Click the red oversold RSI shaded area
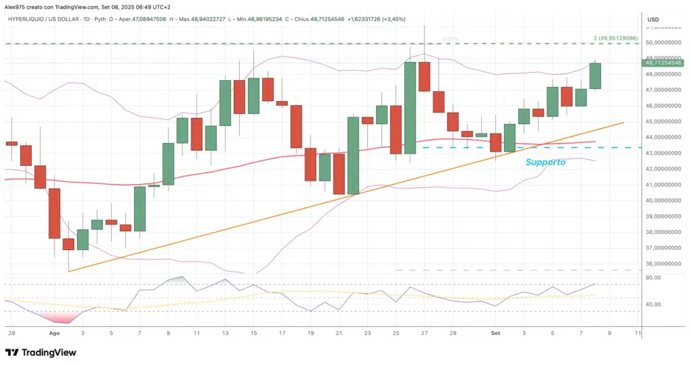Image resolution: width=690 pixels, height=366 pixels. [x=62, y=317]
